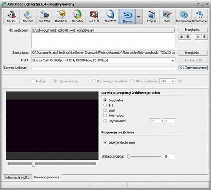Screen dimensions: 211x190
Task: Select Oryginalne aspect ratio
Action: 105,100
